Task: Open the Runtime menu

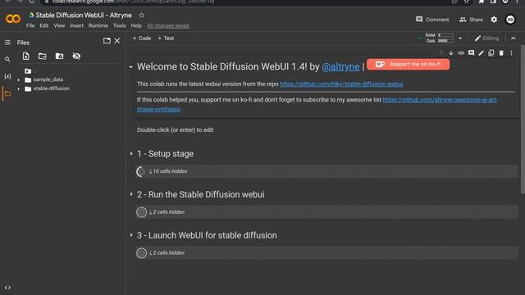Action: (x=98, y=25)
